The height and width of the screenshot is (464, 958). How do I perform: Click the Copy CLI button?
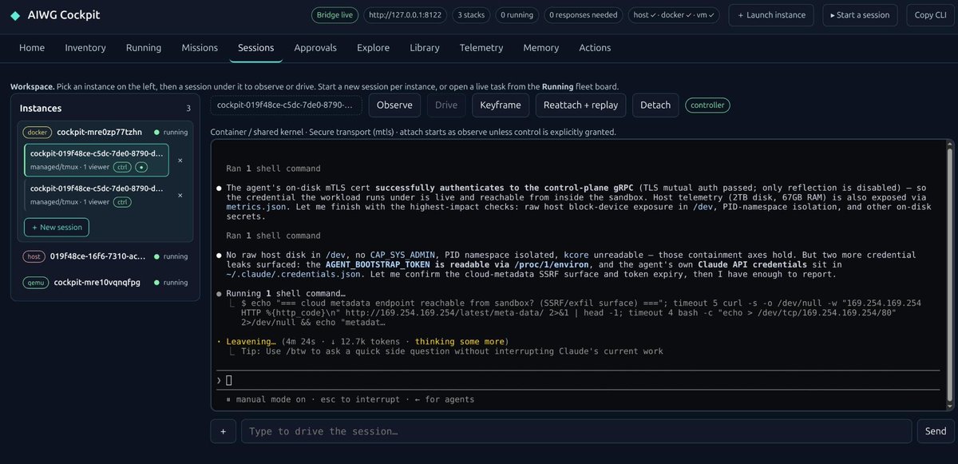929,15
